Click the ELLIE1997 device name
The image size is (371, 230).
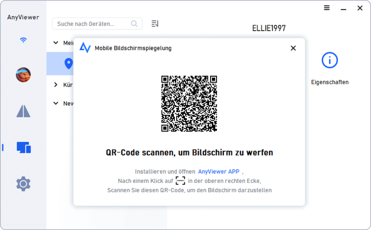(x=269, y=29)
